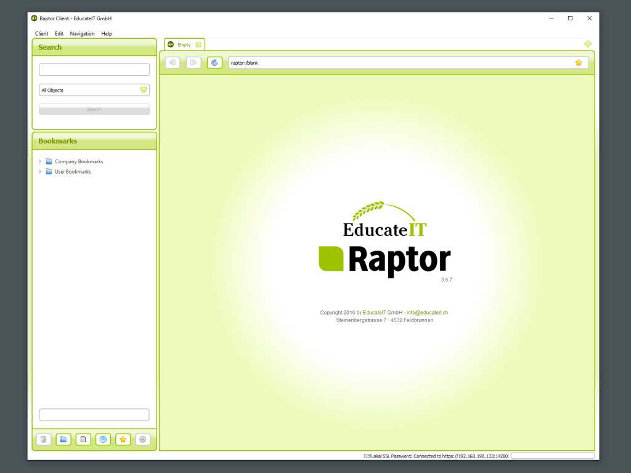Click the blue disc icon below bookmarks
631x473 pixels.
(103, 439)
